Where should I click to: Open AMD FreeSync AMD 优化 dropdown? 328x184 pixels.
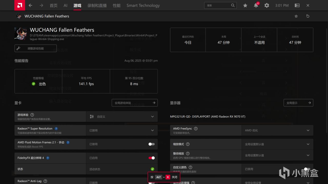coord(278,130)
